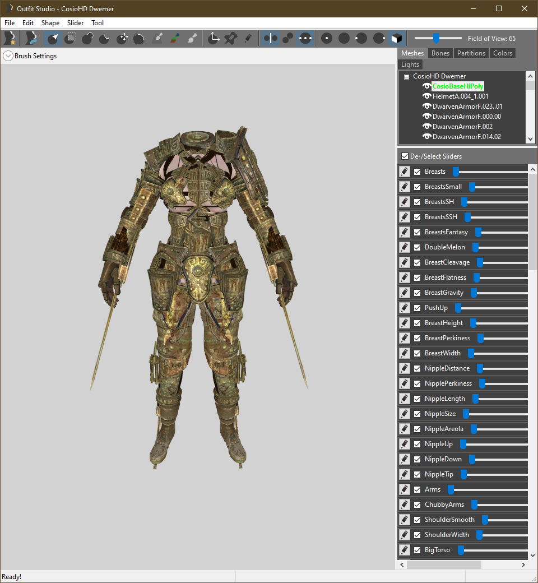This screenshot has width=538, height=583.
Task: Open the Slider menu
Action: coord(75,22)
